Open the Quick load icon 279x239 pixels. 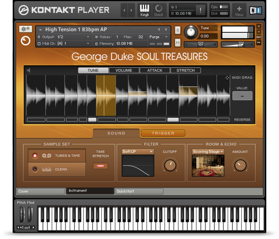click(x=159, y=10)
